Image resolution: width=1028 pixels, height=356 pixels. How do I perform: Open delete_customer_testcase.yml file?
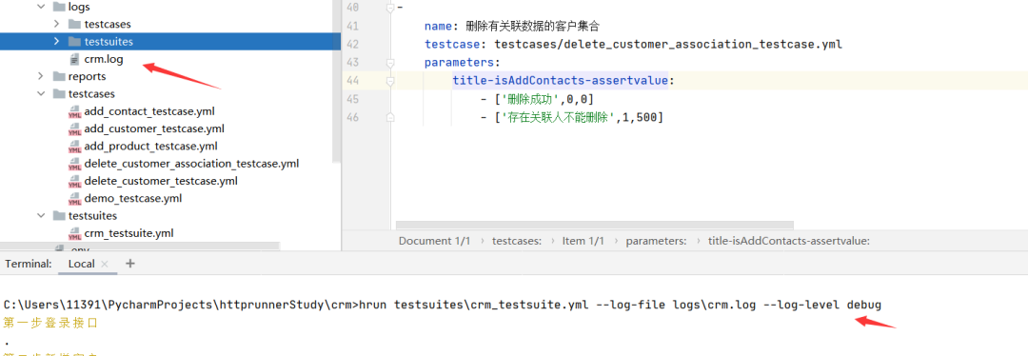(x=161, y=181)
